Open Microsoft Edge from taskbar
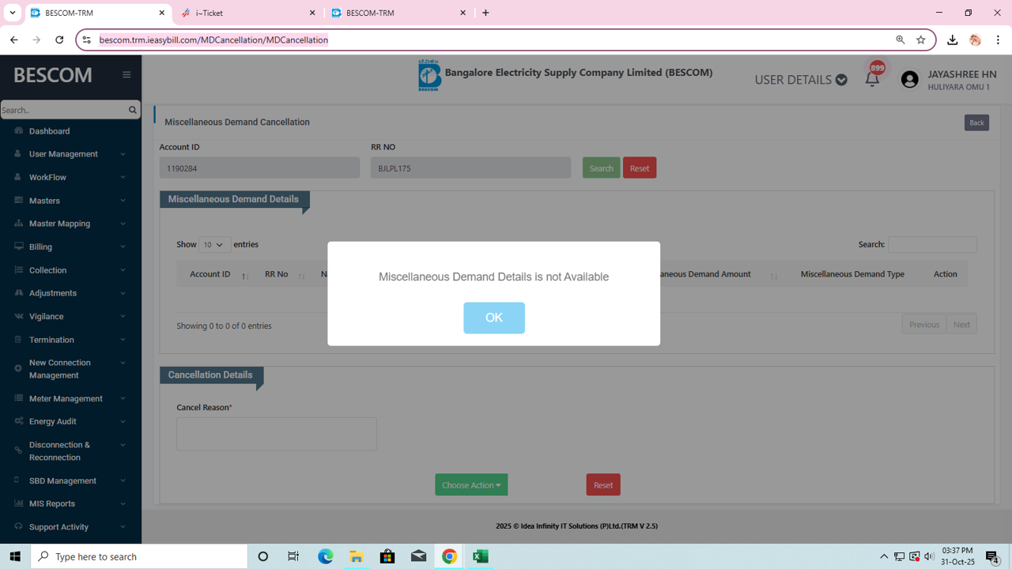1012x569 pixels. pos(326,556)
